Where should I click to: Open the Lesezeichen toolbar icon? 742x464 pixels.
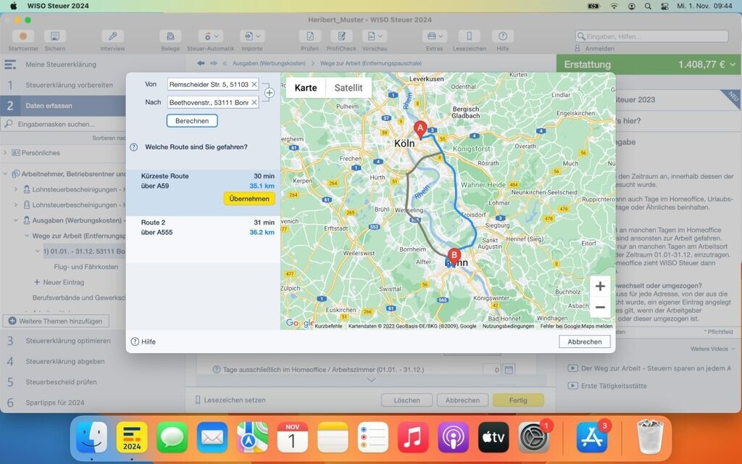point(469,36)
